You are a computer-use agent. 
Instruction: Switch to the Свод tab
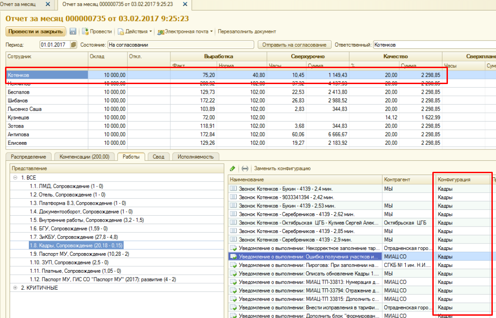158,157
